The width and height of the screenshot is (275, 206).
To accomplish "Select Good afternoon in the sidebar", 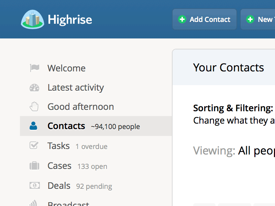I will click(x=81, y=107).
